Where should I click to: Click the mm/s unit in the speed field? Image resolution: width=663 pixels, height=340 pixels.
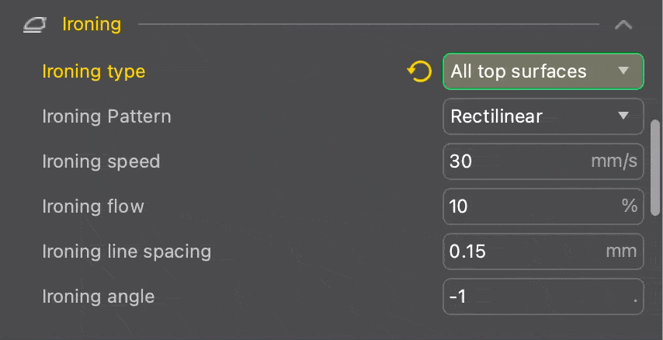(614, 161)
